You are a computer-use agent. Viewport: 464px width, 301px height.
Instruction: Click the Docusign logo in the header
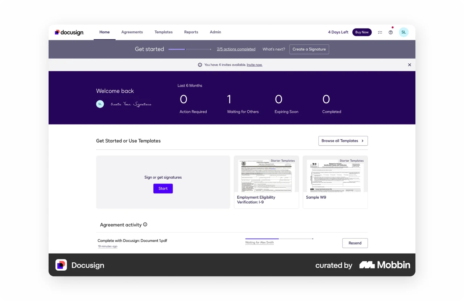coord(69,32)
